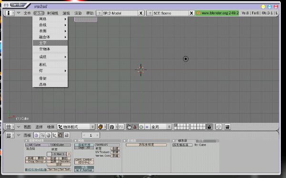Open the SCE:Scene browse dropdown

click(150, 13)
